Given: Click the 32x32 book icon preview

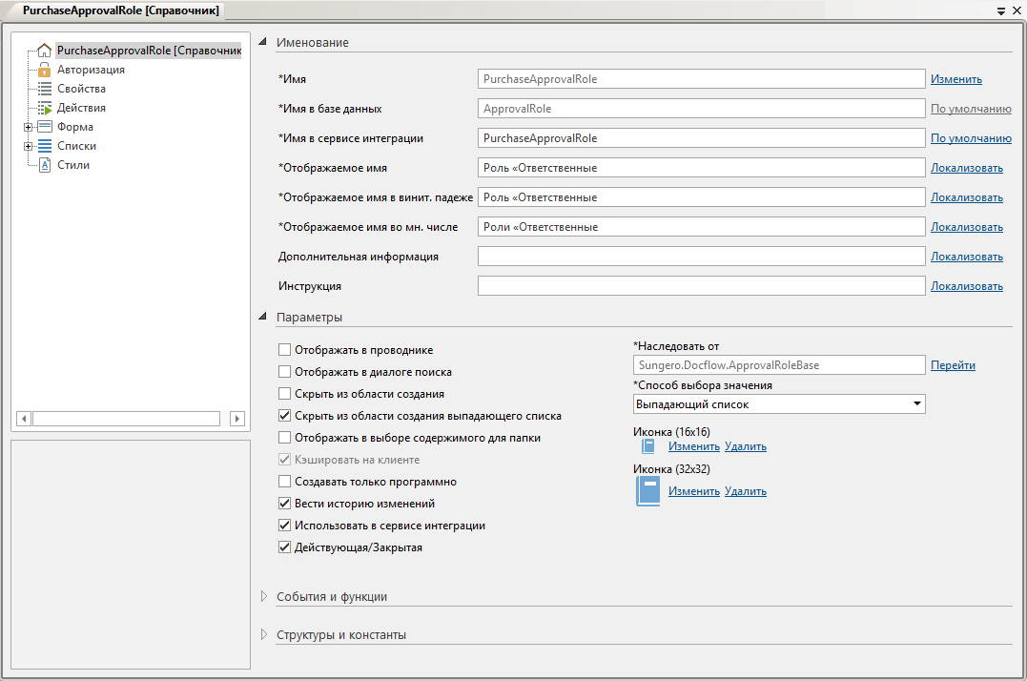Looking at the screenshot, I should click(647, 491).
